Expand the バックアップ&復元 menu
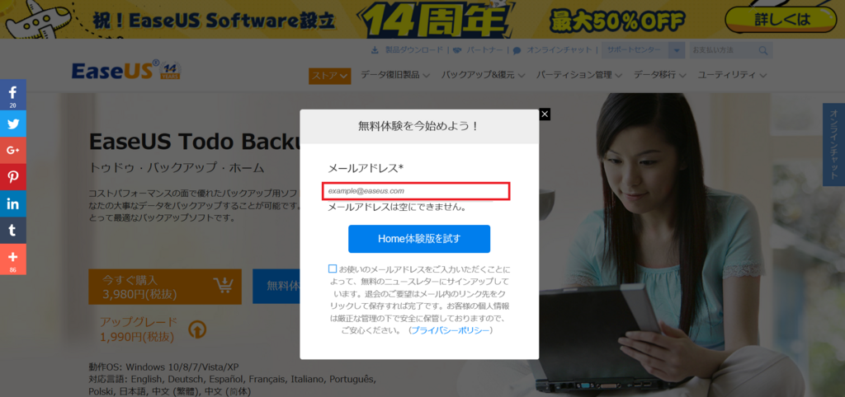Viewport: 845px width, 397px height. (x=483, y=75)
